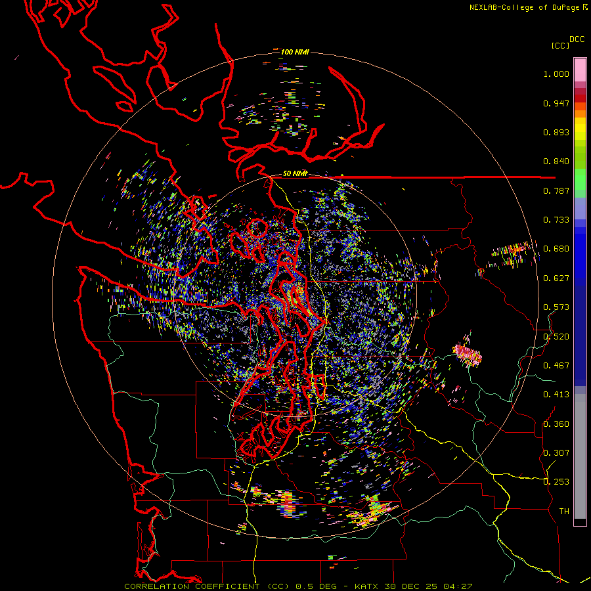Click the CORRELATION COEFFICIENT (CC) product title
This screenshot has width=591, height=591.
207,586
